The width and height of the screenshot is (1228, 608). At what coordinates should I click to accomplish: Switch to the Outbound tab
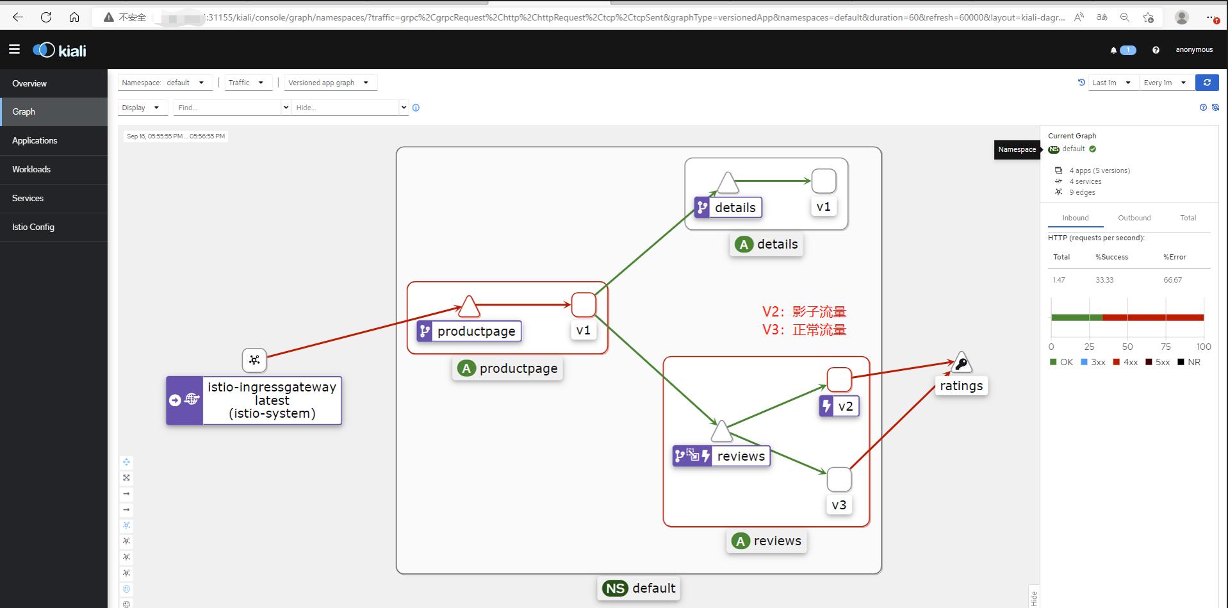tap(1134, 218)
